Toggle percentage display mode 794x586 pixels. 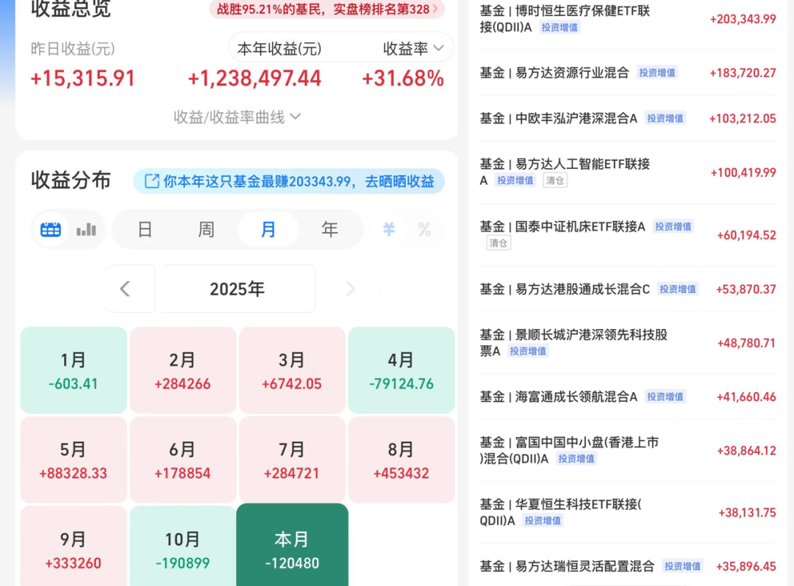[x=424, y=230]
